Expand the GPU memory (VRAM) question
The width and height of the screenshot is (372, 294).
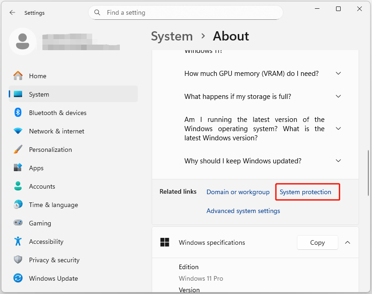tap(338, 73)
